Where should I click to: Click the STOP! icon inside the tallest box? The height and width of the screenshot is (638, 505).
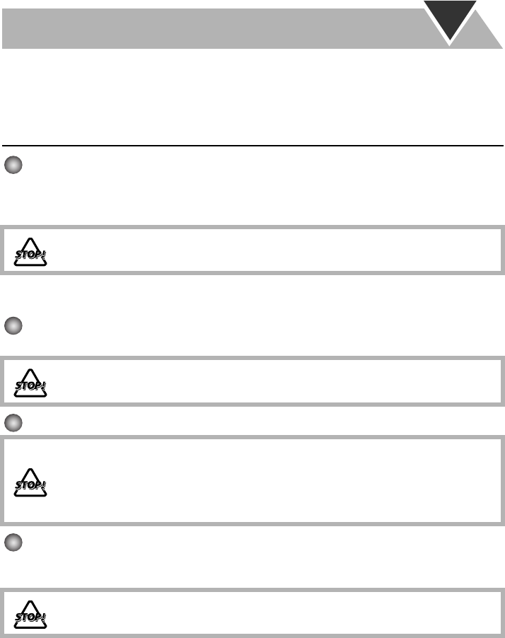30,482
